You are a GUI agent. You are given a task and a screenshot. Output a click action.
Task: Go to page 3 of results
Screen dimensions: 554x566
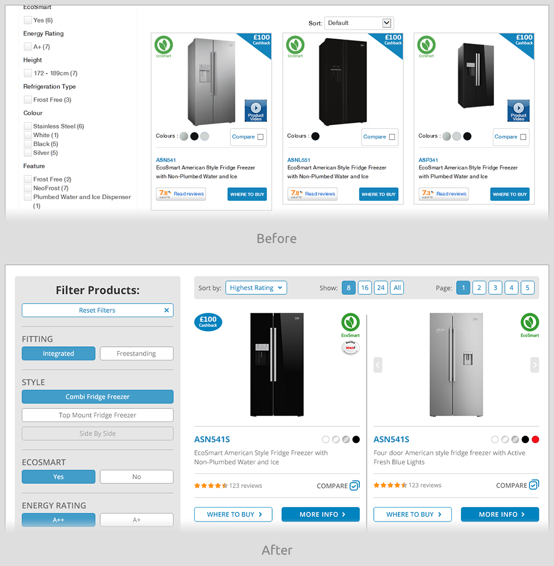tap(495, 288)
